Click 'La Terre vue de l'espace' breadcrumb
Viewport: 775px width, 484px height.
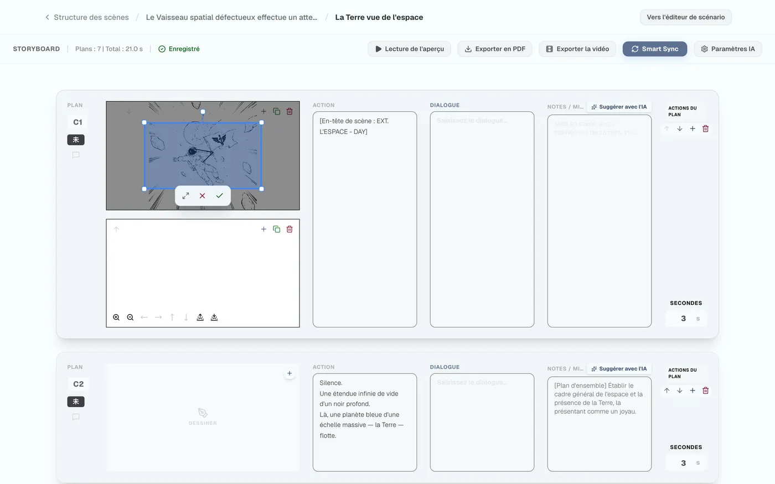(379, 17)
